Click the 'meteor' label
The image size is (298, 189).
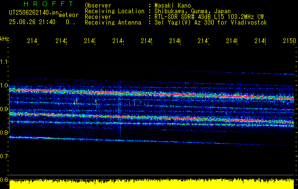point(68,15)
